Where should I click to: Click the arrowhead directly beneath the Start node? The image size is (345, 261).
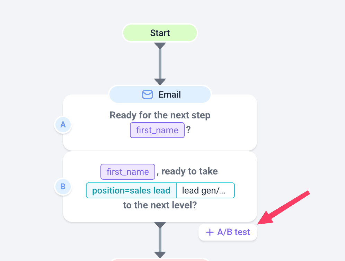pyautogui.click(x=160, y=46)
